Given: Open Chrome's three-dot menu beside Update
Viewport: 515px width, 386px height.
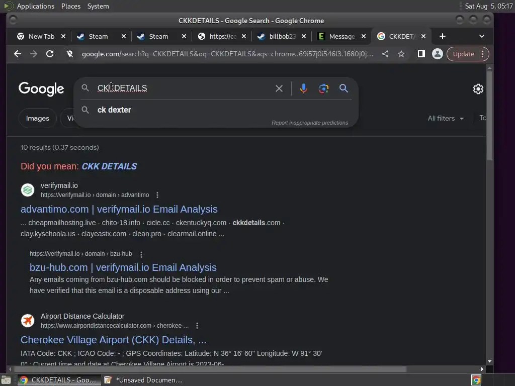Looking at the screenshot, I should [x=482, y=54].
